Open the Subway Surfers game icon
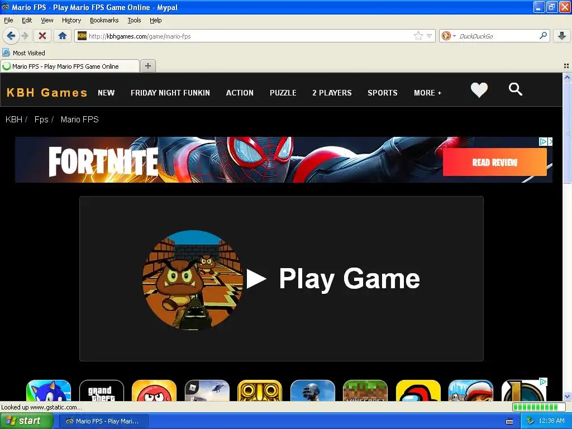 (470, 390)
